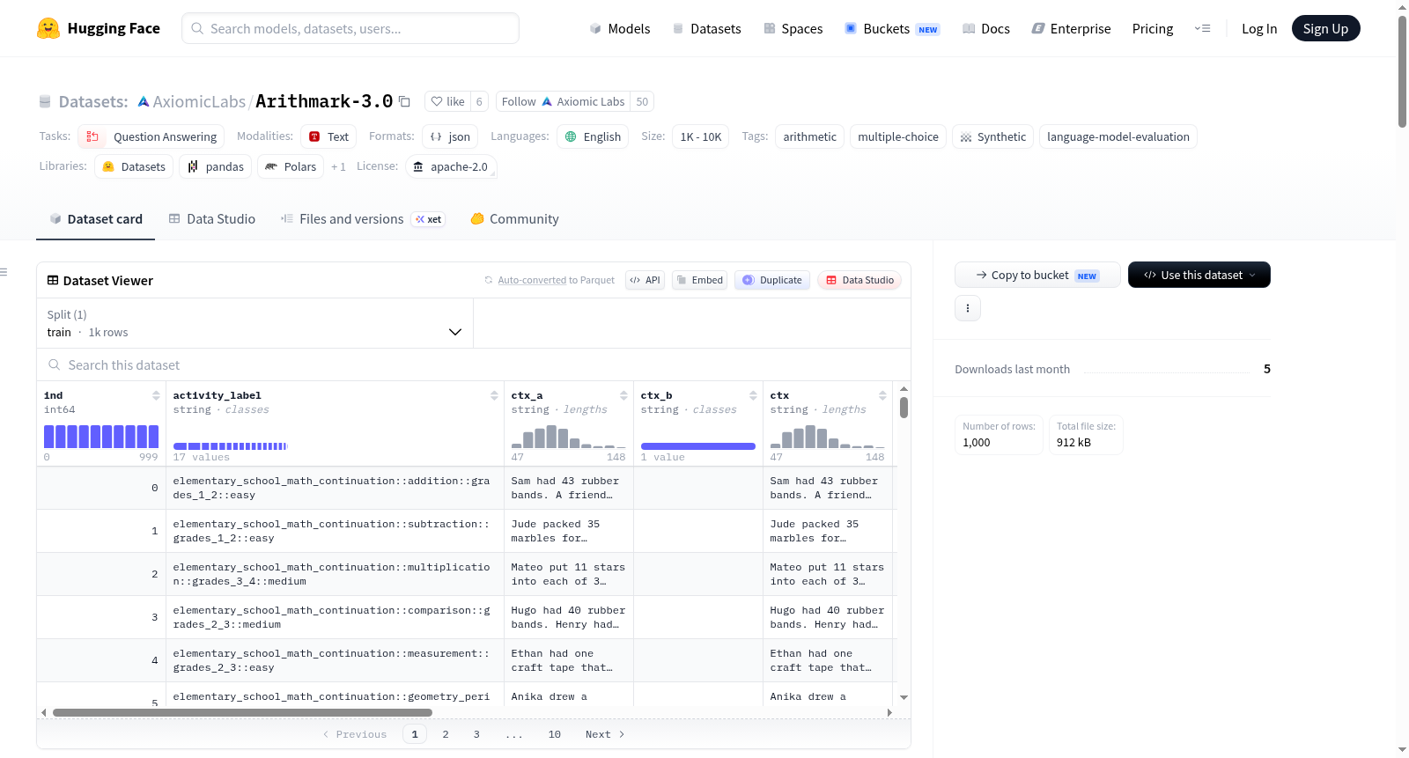This screenshot has height=758, width=1409.
Task: Click the Text modality tag
Action: tap(328, 136)
